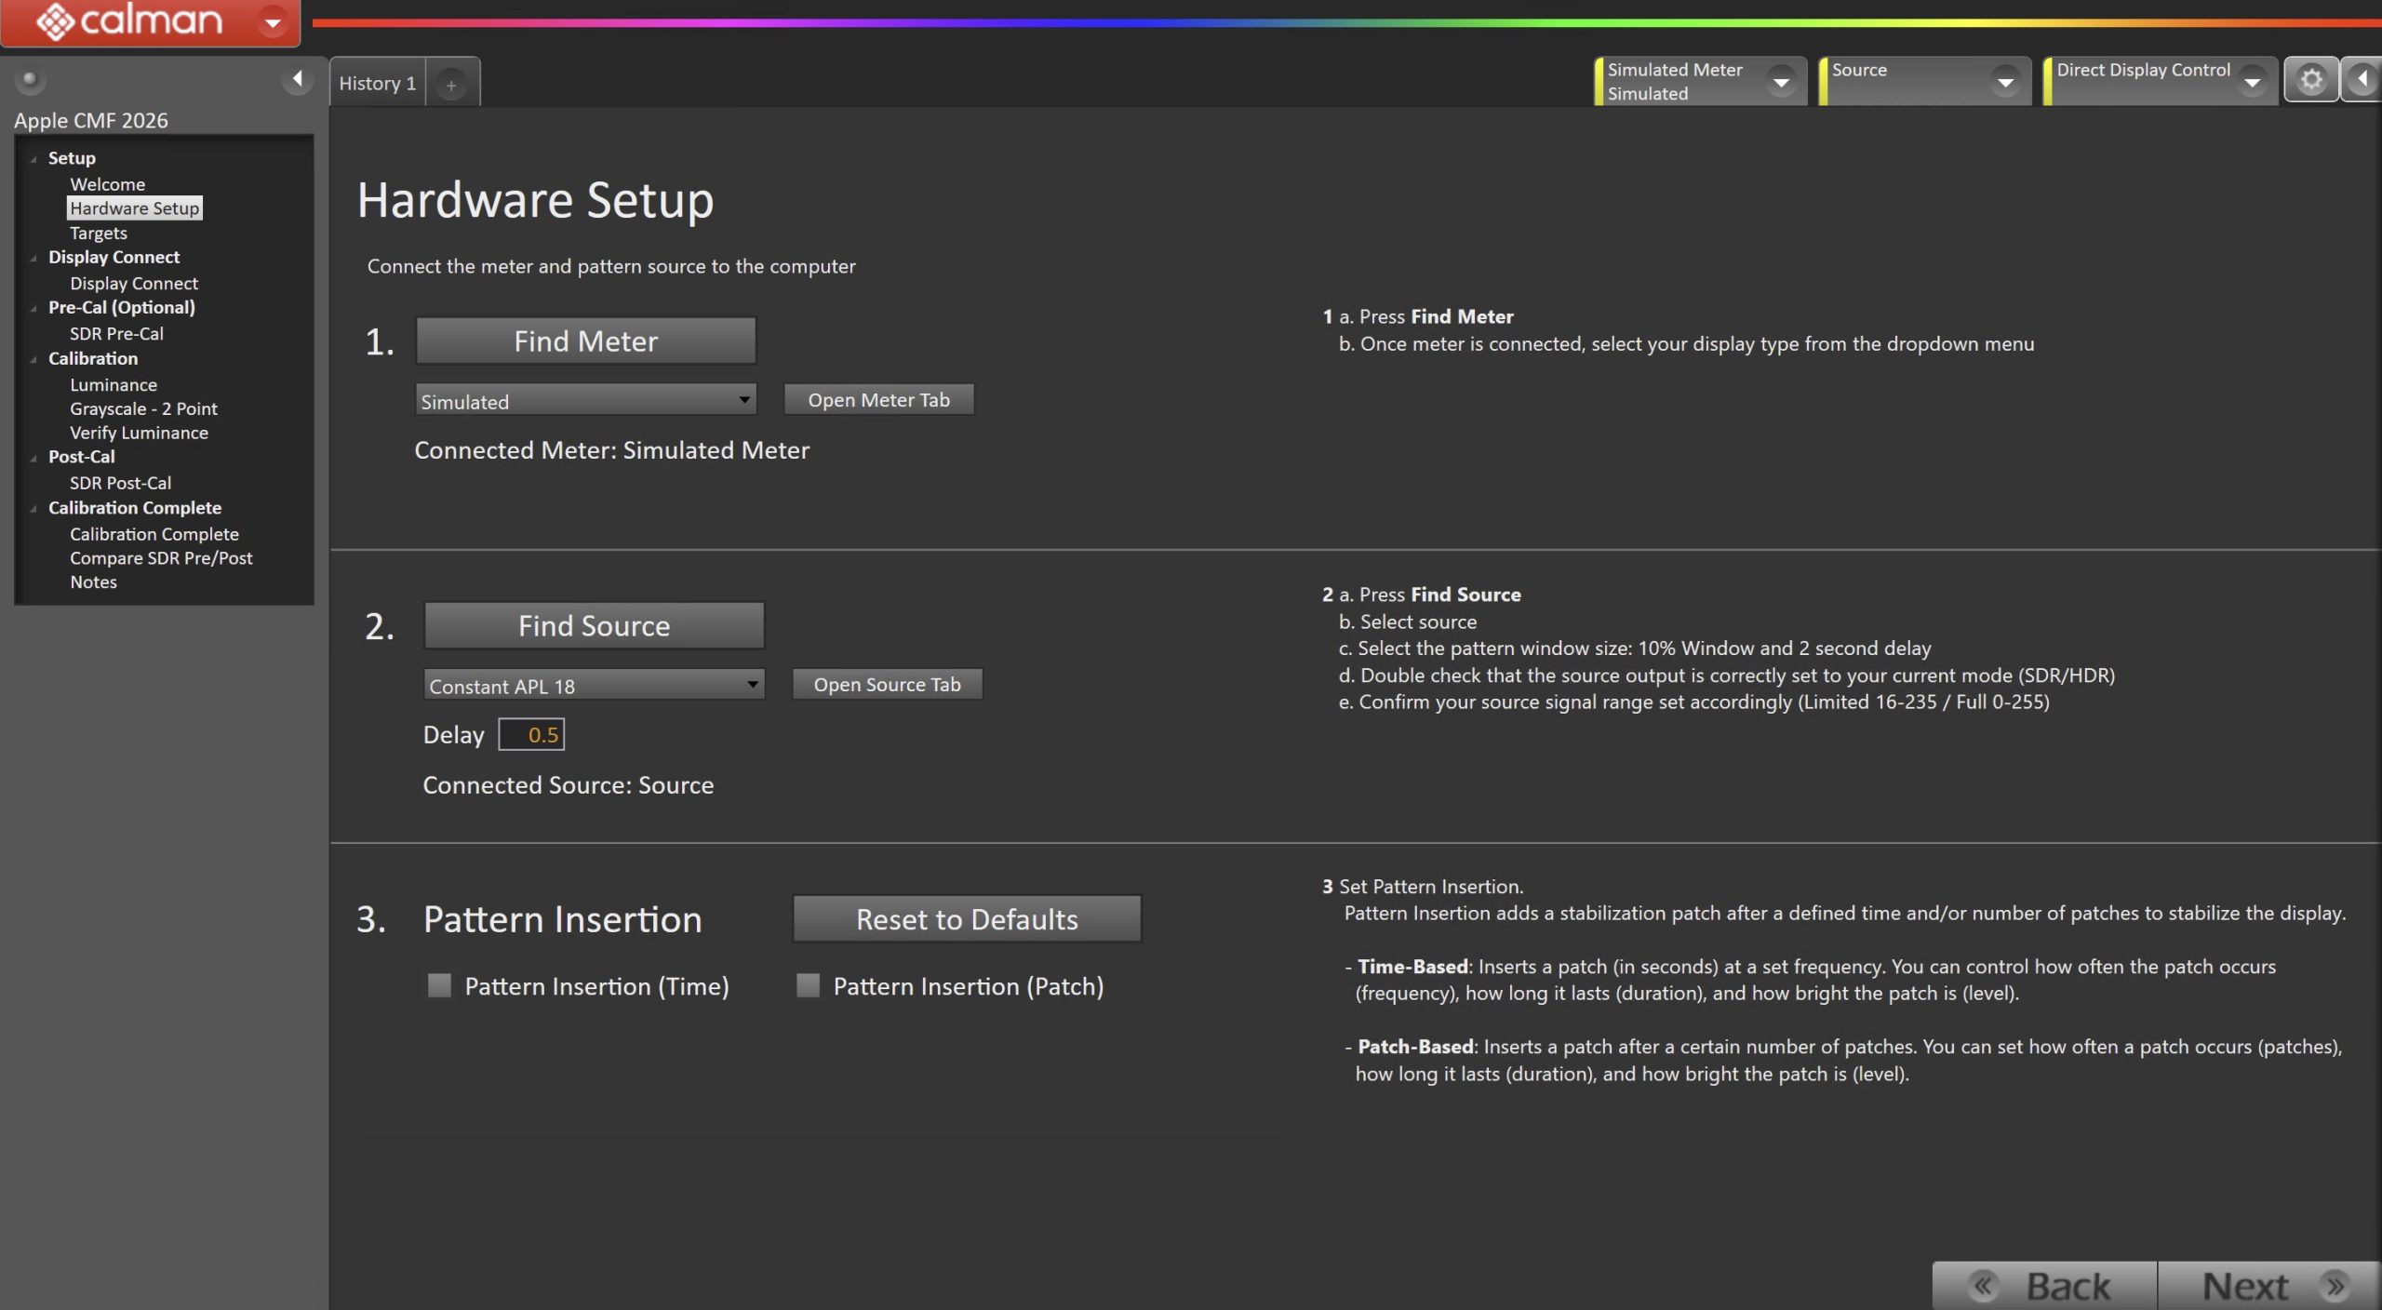Click the round status indicator in sidebar

pyautogui.click(x=30, y=79)
